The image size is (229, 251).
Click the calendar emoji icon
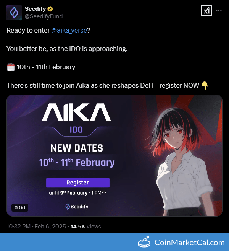coord(11,67)
